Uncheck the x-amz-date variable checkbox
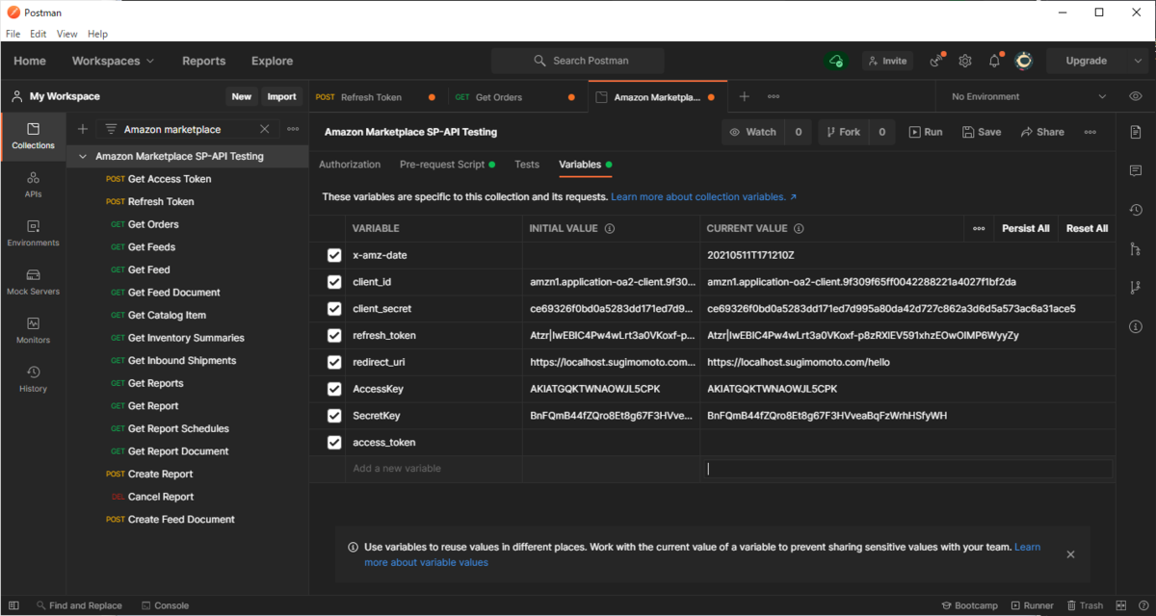 coord(334,255)
